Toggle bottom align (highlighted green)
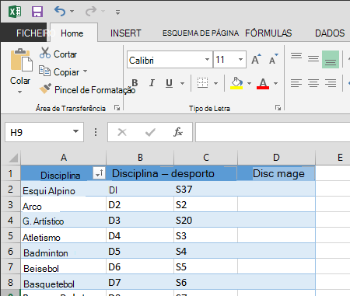Screen dimensions: 350x296 331,60
